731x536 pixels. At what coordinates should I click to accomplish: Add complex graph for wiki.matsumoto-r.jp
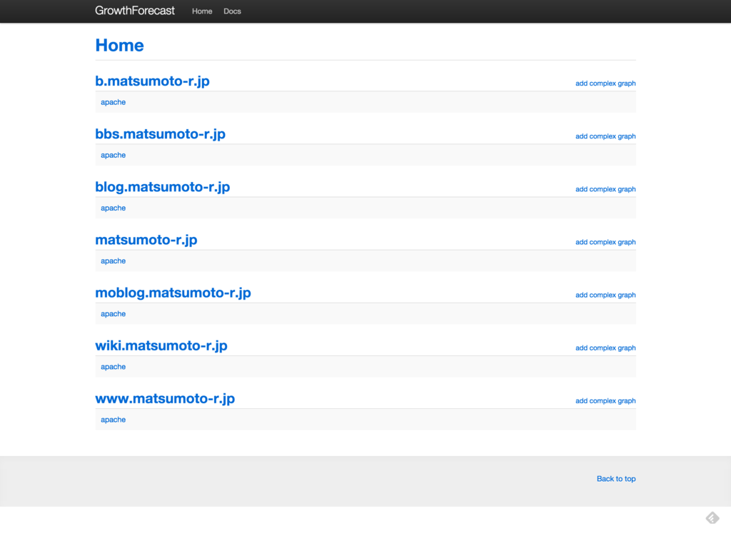pos(605,348)
